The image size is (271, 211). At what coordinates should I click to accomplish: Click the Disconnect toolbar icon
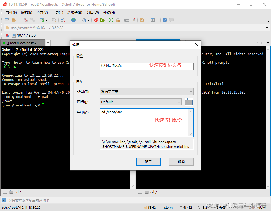26,20
